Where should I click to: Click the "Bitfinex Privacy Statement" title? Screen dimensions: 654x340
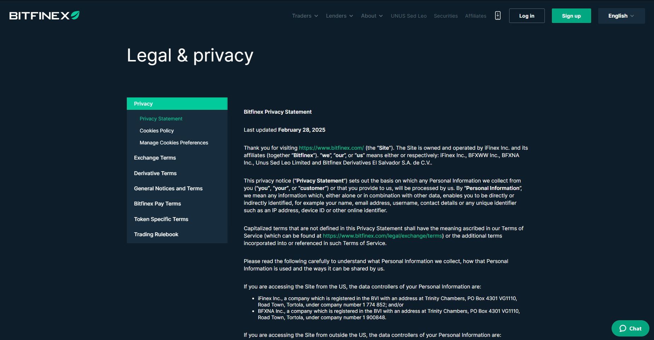coord(278,112)
